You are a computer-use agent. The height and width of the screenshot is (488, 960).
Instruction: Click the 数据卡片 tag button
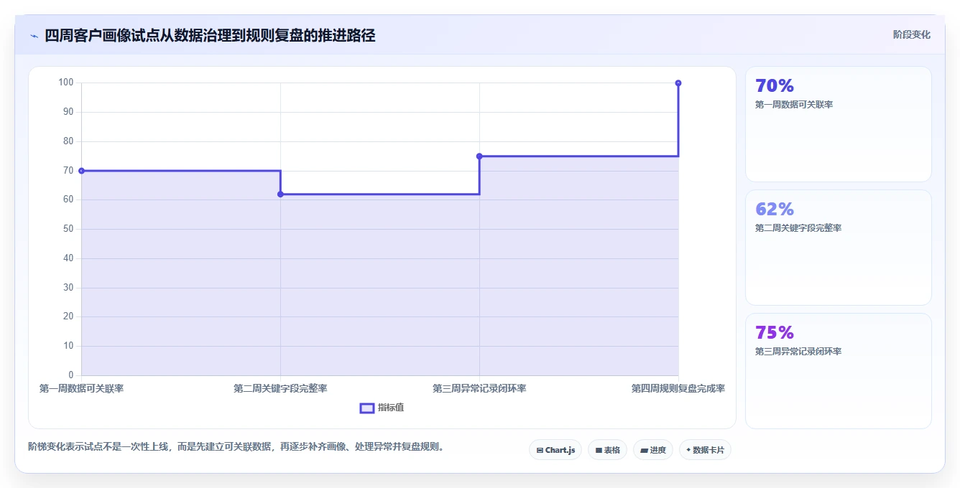[x=705, y=450]
